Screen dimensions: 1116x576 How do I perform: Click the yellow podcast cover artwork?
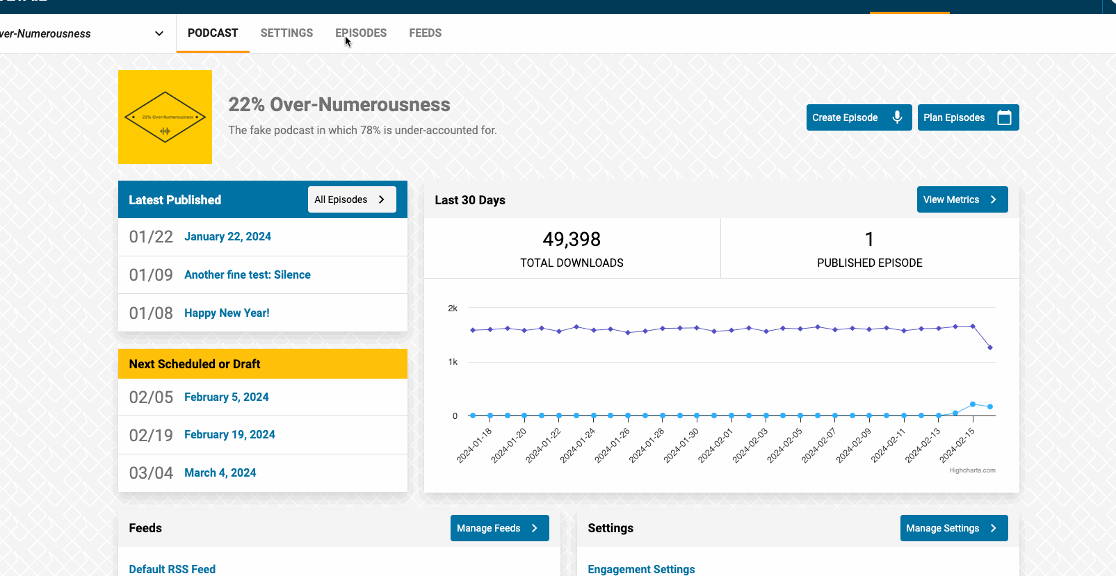pyautogui.click(x=165, y=117)
